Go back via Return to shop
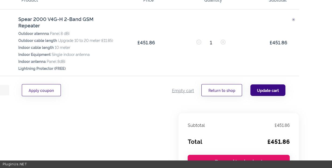The image size is (332, 168). 222,90
